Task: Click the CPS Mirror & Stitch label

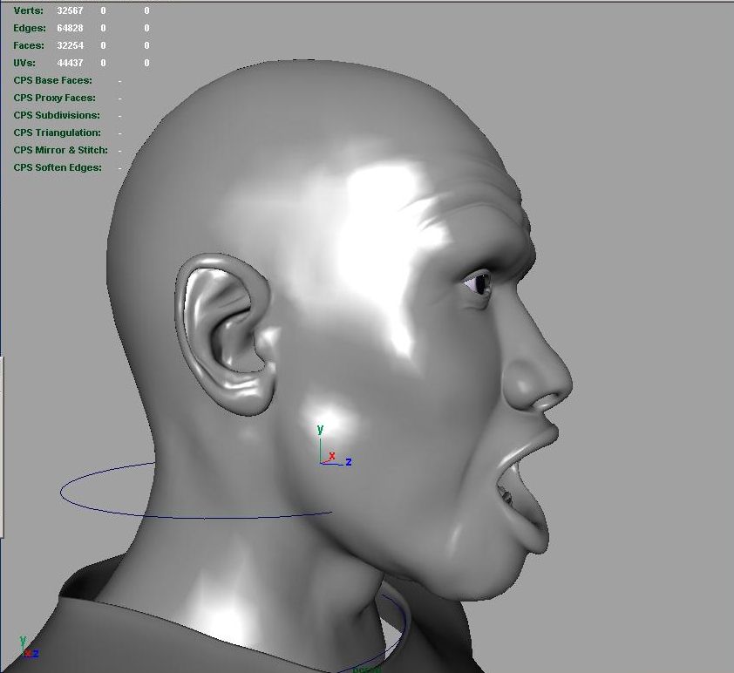Action: [60, 150]
